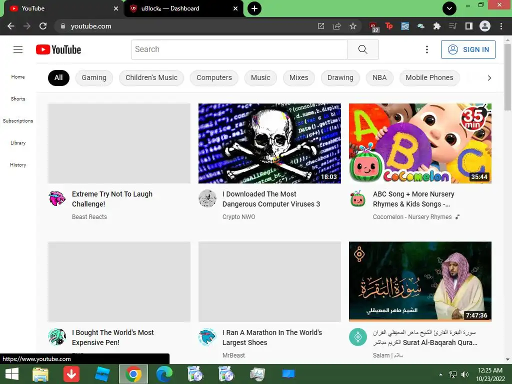512x384 pixels.
Task: Click the open-in-app icon in address bar
Action: point(321,26)
